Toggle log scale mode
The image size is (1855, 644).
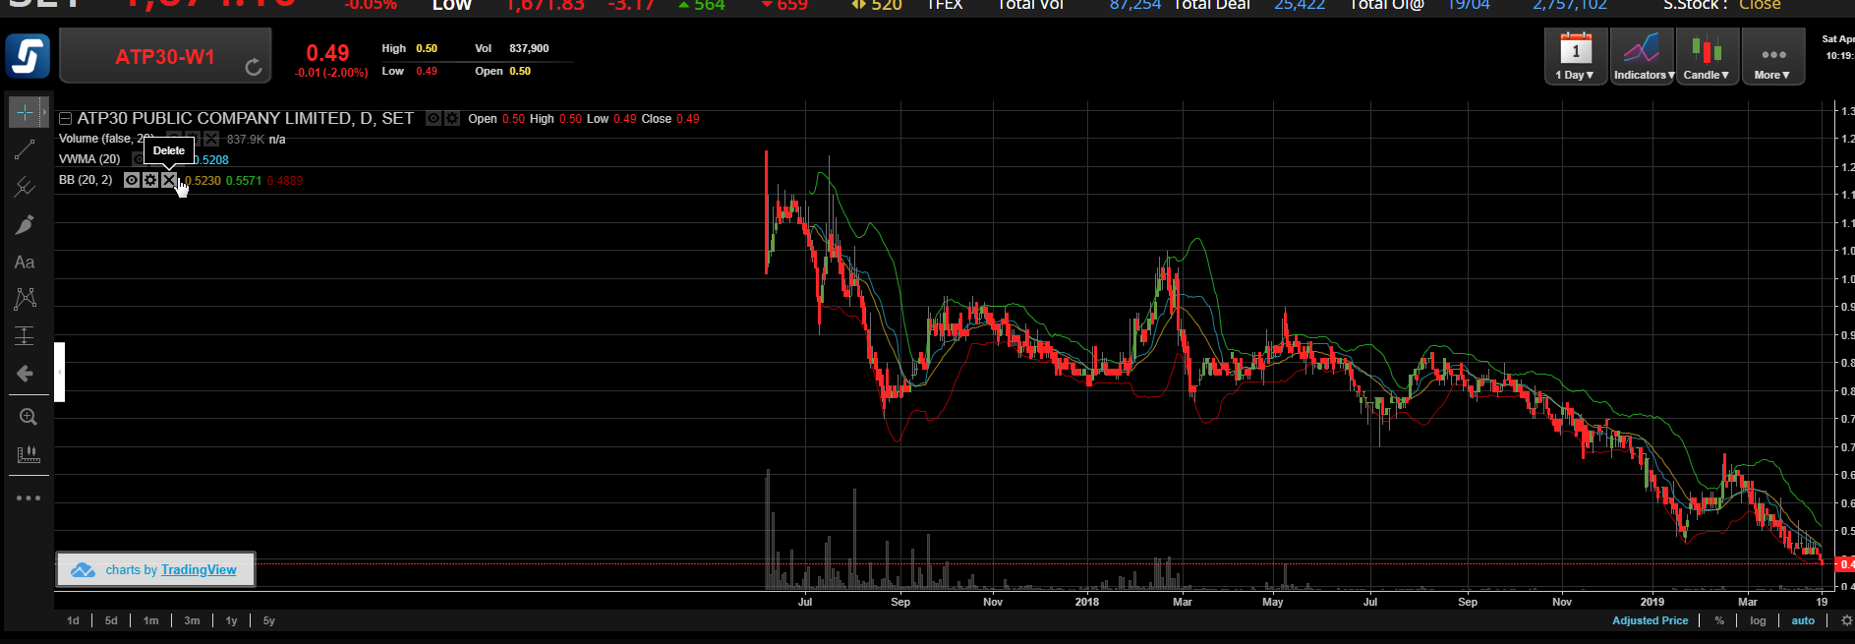1758,621
